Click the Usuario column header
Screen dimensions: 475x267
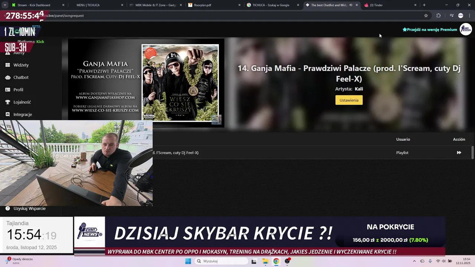[403, 139]
